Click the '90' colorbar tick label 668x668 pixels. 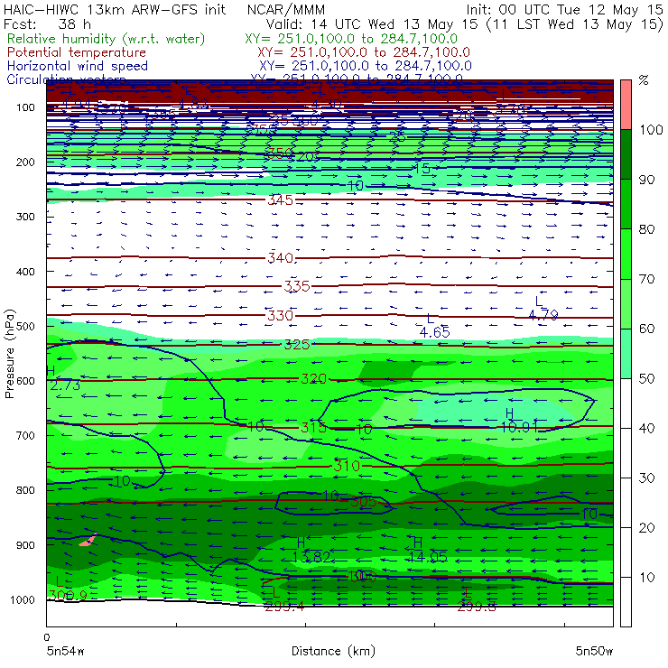pos(646,180)
